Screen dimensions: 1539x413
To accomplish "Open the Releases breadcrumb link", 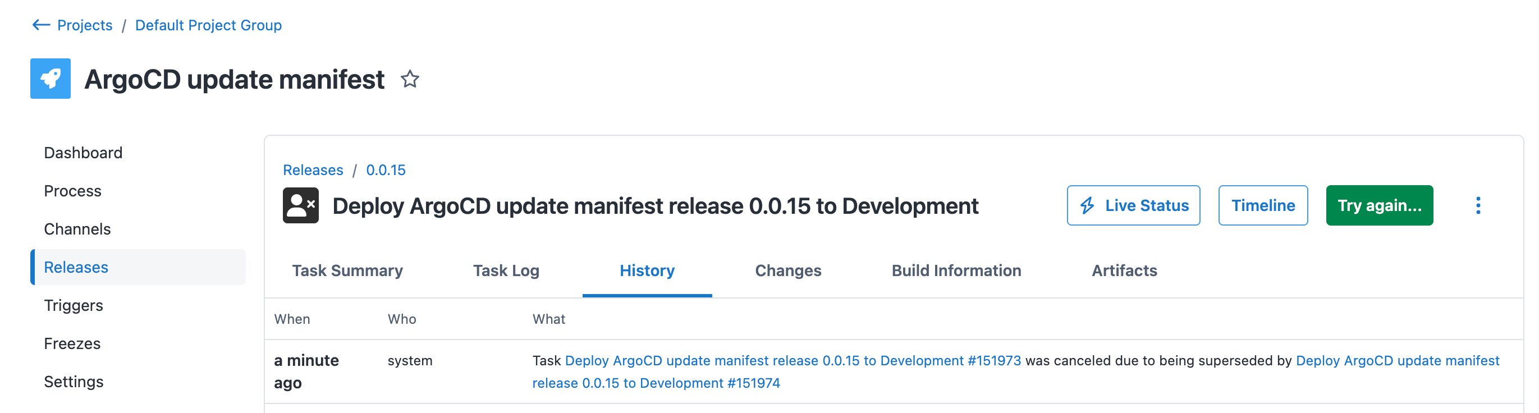I will click(x=313, y=171).
